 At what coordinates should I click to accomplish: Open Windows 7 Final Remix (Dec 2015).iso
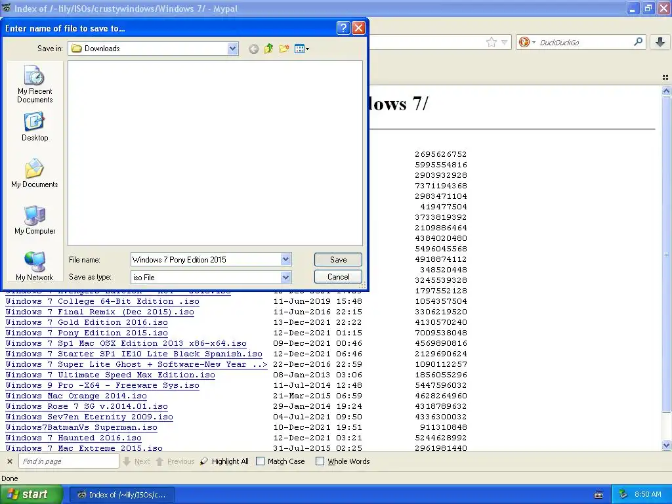tap(100, 312)
